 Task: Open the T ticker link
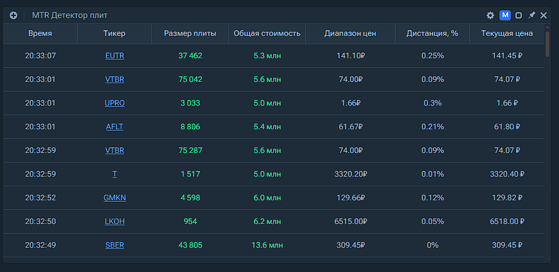(x=115, y=174)
